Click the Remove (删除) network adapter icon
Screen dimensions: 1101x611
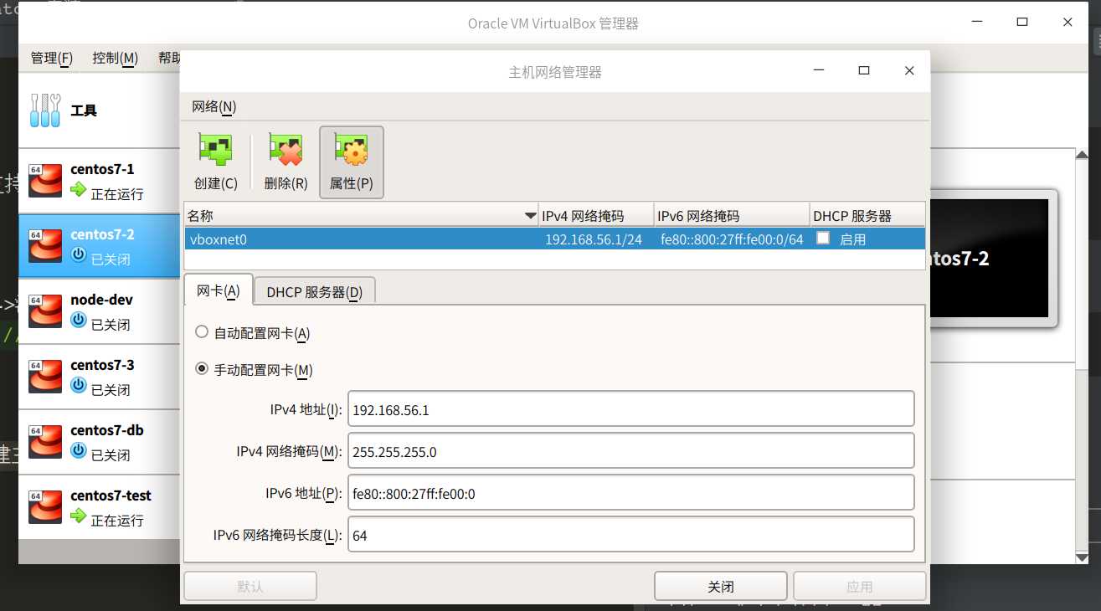click(x=286, y=151)
